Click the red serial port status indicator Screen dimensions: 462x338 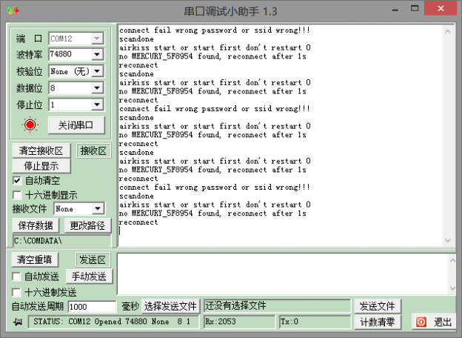(30, 125)
